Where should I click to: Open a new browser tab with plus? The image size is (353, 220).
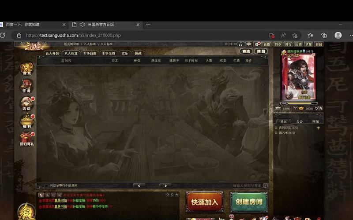point(148,25)
